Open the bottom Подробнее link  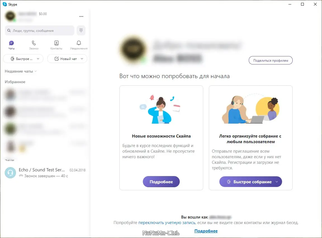[206, 231]
